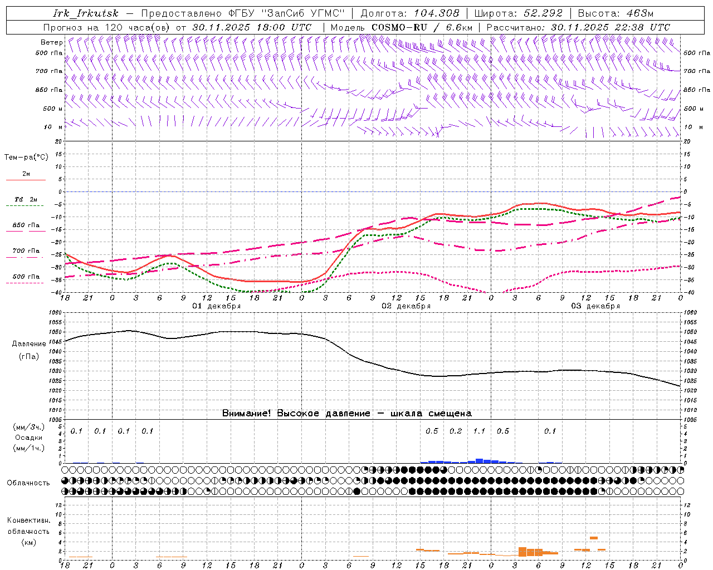Click the Осадки precipitation panel label

coord(29,438)
